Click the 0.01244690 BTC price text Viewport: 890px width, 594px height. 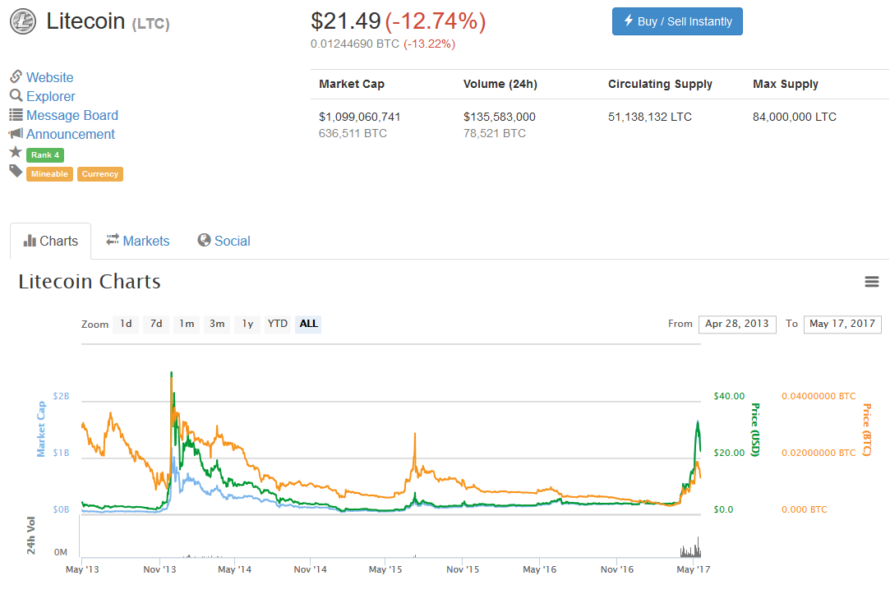pos(355,44)
